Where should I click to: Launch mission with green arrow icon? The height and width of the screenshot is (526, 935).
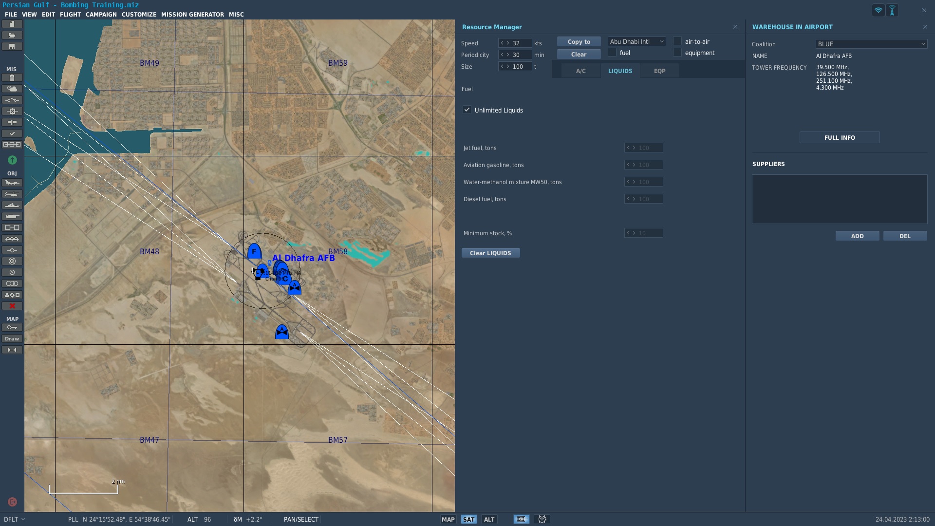point(12,160)
